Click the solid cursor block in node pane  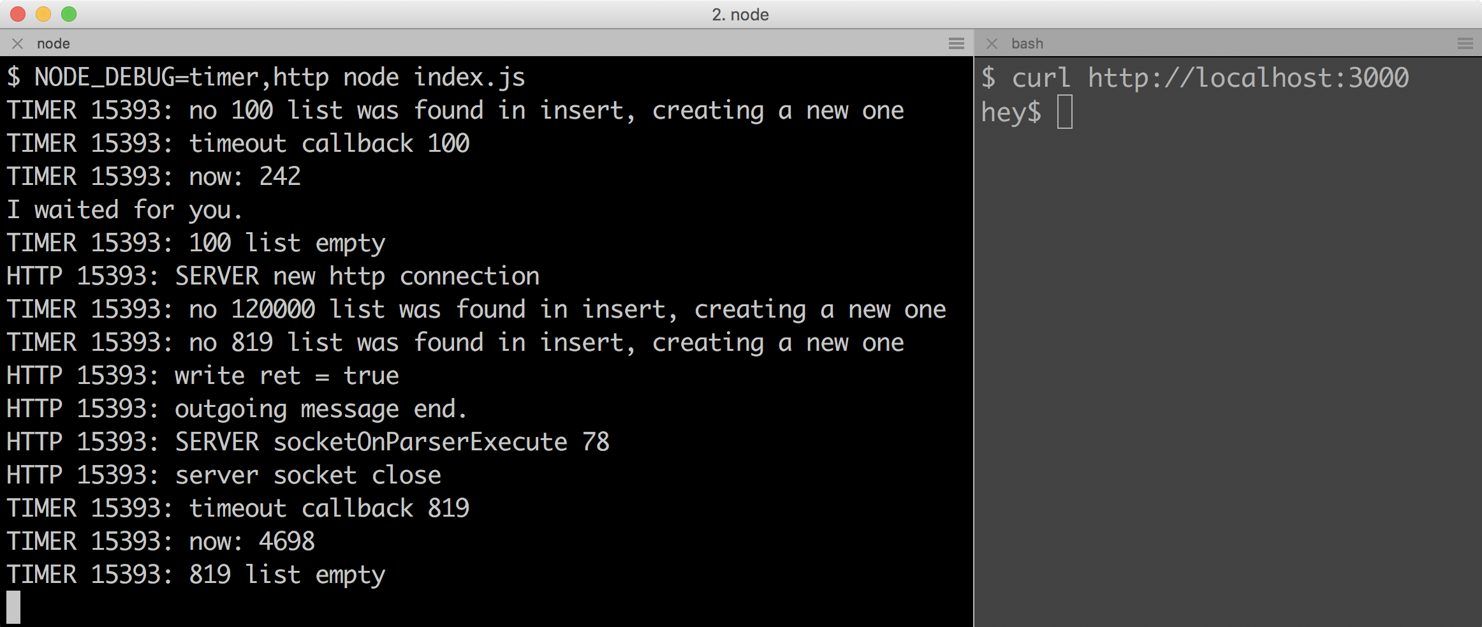pos(13,607)
